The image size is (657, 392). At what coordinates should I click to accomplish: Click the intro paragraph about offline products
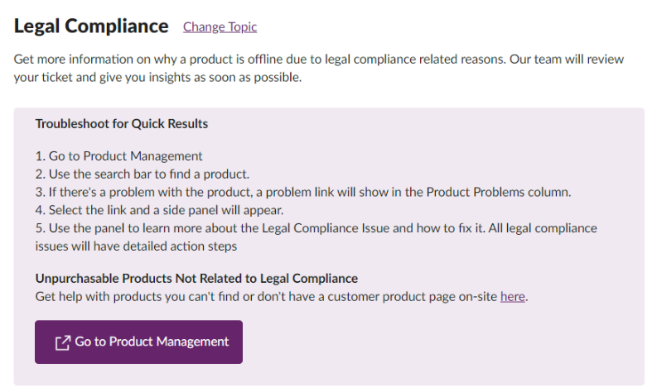pyautogui.click(x=318, y=60)
